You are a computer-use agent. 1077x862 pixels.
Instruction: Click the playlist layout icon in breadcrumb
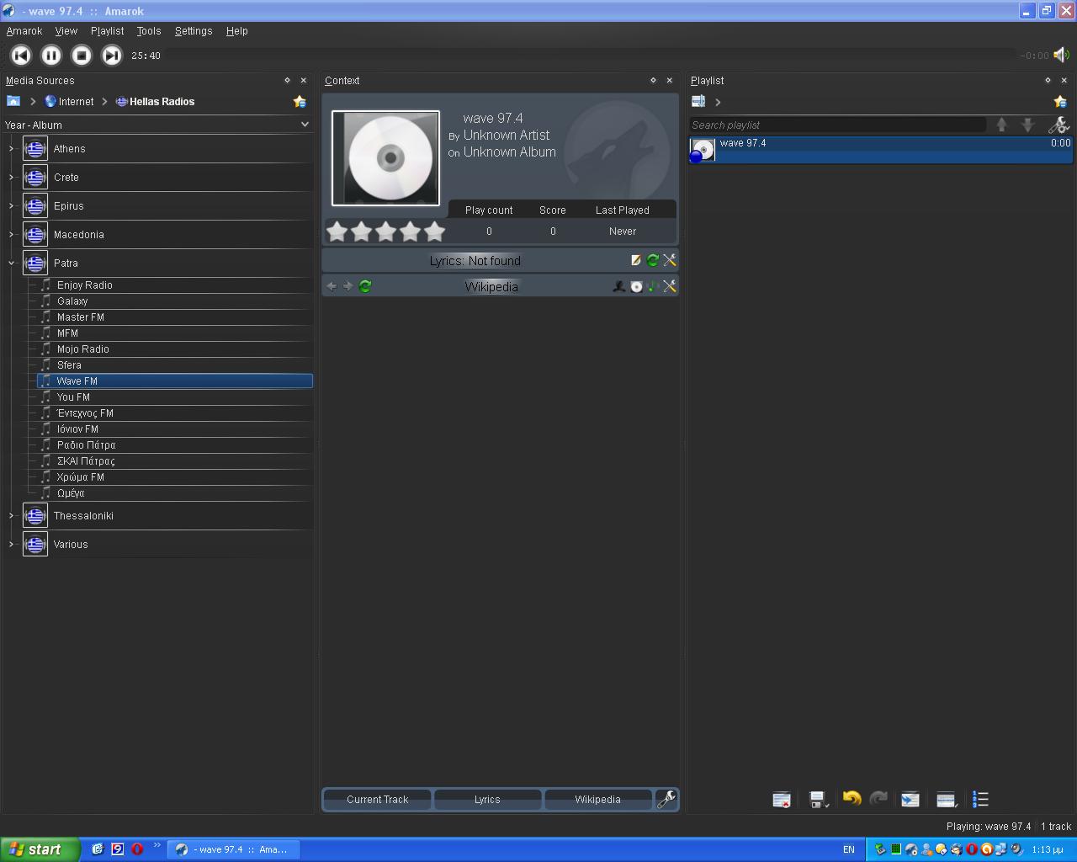(698, 102)
